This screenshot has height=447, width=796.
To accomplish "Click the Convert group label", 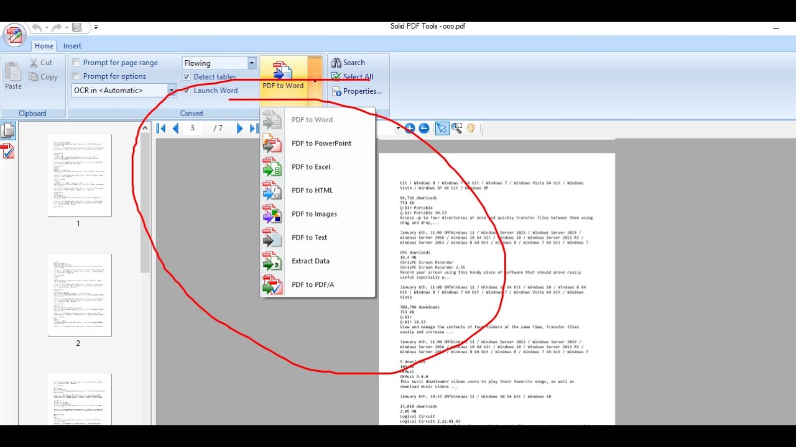I will click(x=192, y=114).
